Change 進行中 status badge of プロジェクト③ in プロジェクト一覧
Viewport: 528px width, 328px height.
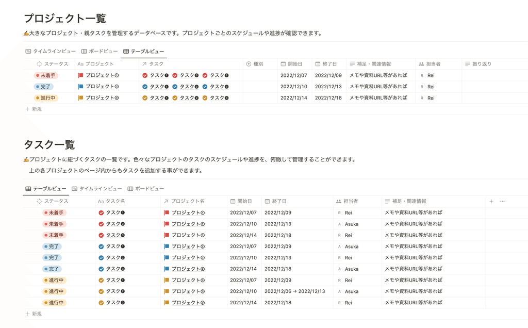click(46, 98)
